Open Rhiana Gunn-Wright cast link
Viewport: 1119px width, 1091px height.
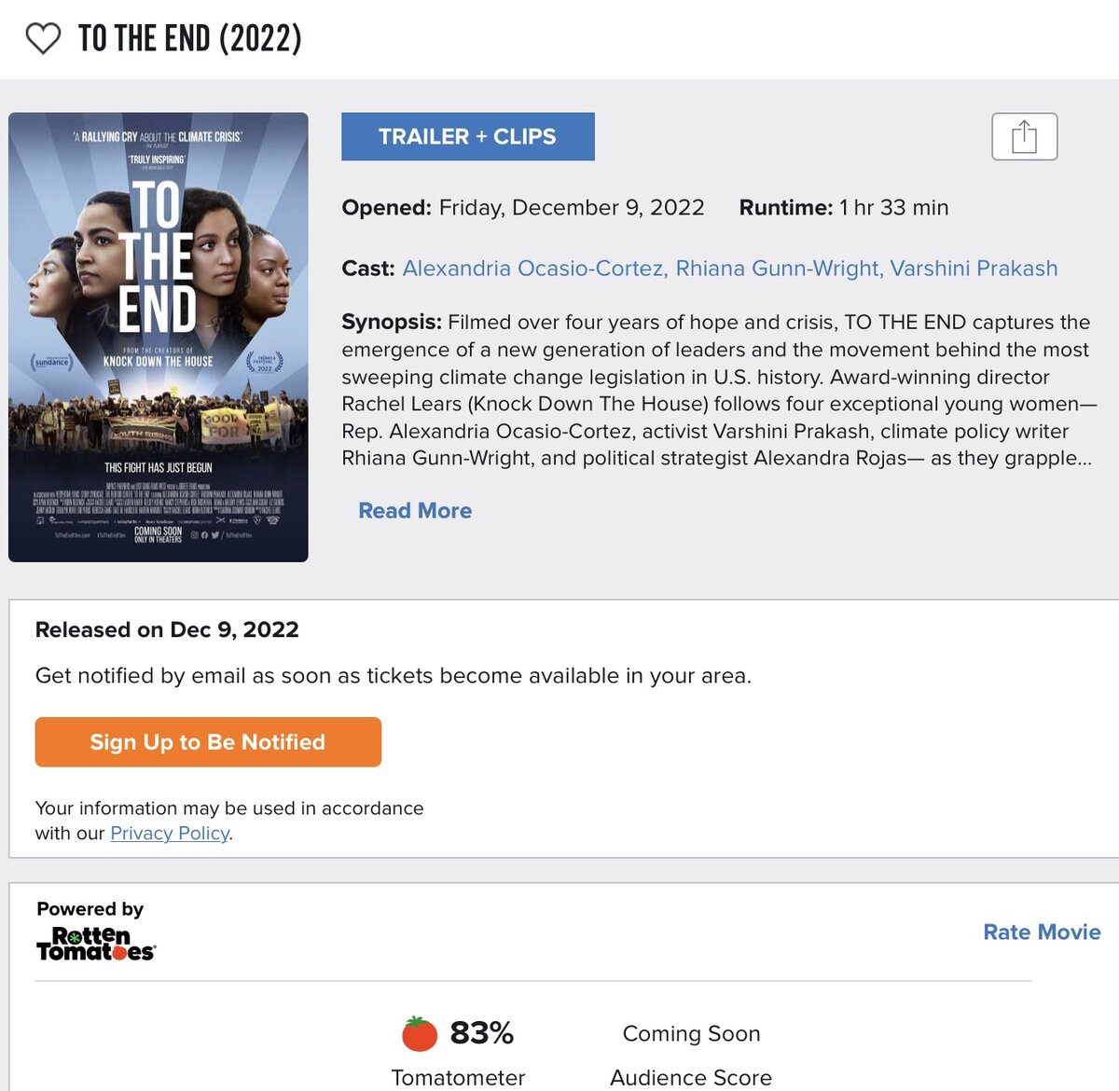pos(779,269)
